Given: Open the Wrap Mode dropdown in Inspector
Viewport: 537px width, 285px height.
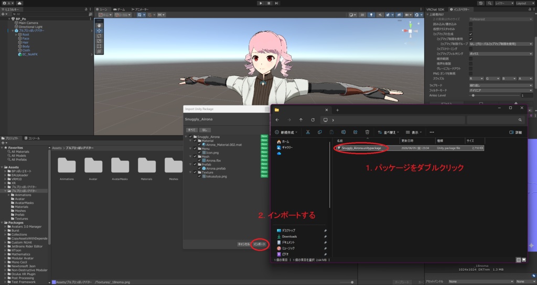Looking at the screenshot, I should click(501, 85).
